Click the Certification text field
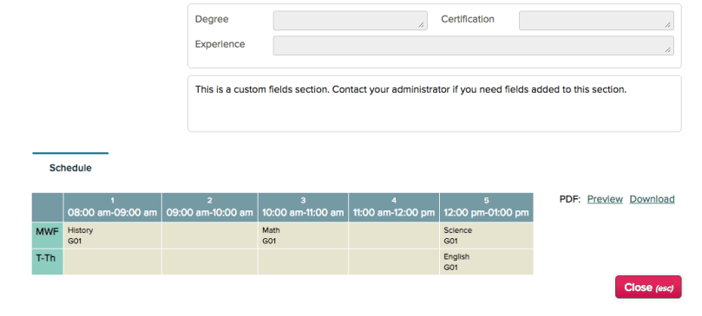The height and width of the screenshot is (316, 702). point(596,21)
